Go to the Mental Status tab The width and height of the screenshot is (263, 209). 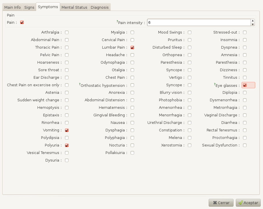tap(74, 7)
